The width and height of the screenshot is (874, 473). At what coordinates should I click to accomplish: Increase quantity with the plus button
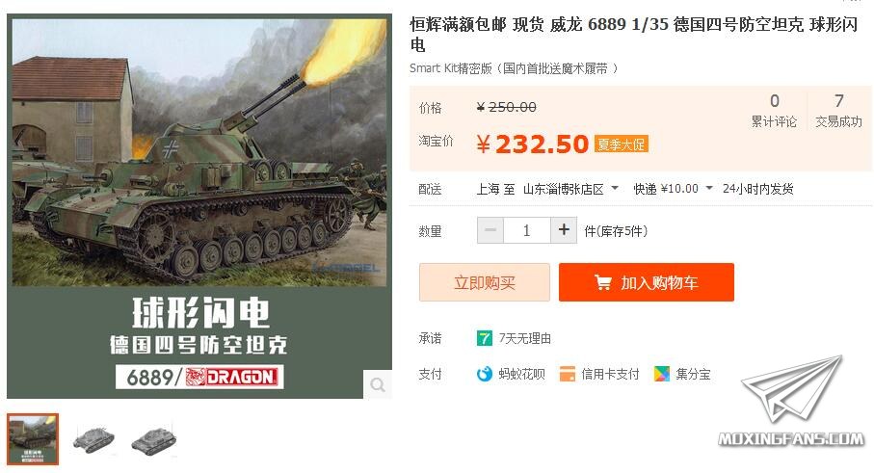pyautogui.click(x=564, y=230)
